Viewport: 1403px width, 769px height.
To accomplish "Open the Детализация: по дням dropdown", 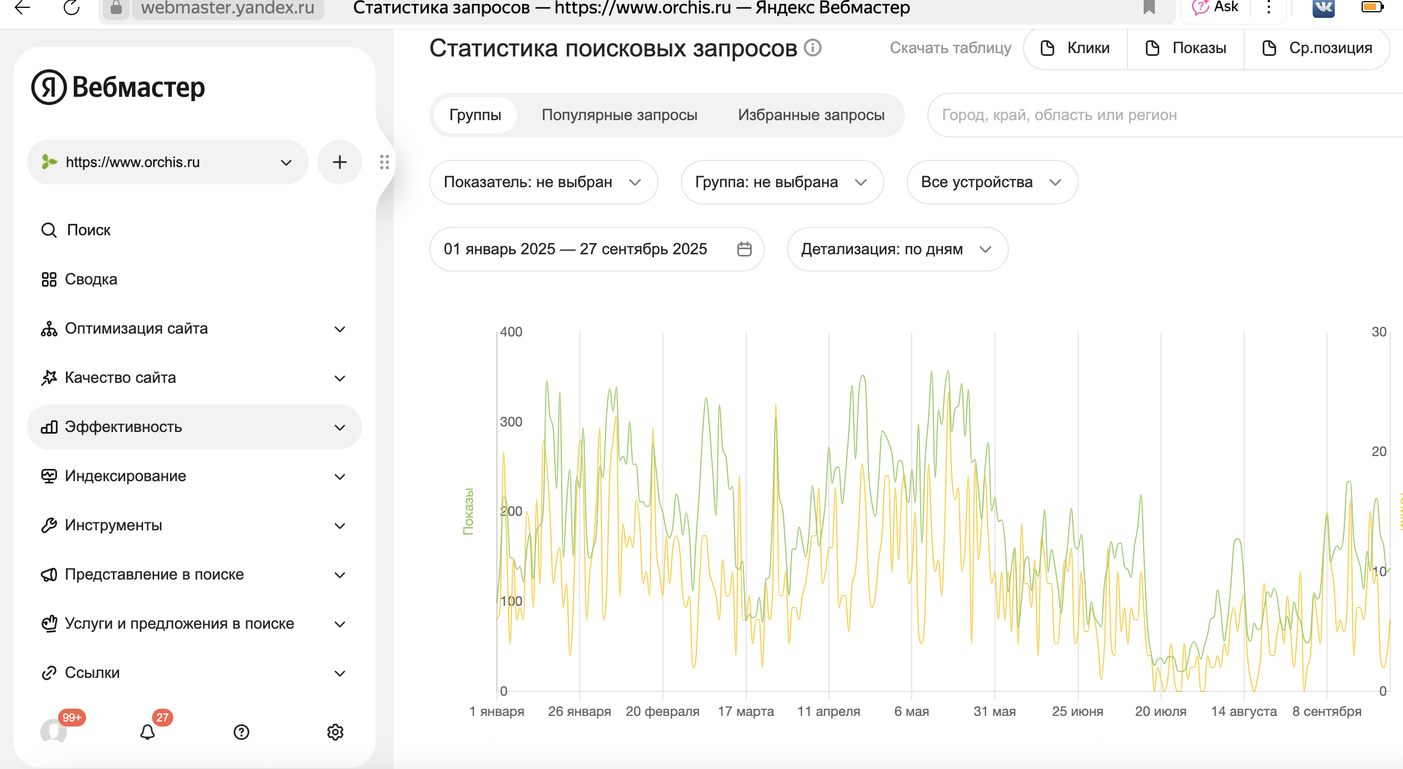I will tap(897, 249).
